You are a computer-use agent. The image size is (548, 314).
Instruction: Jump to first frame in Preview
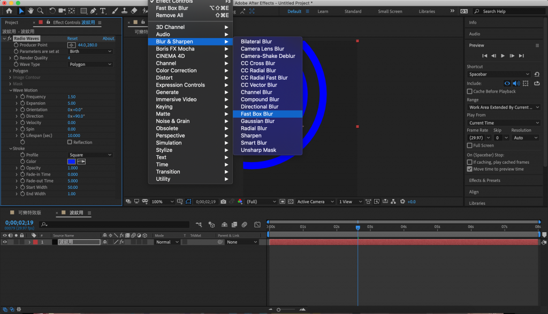484,56
